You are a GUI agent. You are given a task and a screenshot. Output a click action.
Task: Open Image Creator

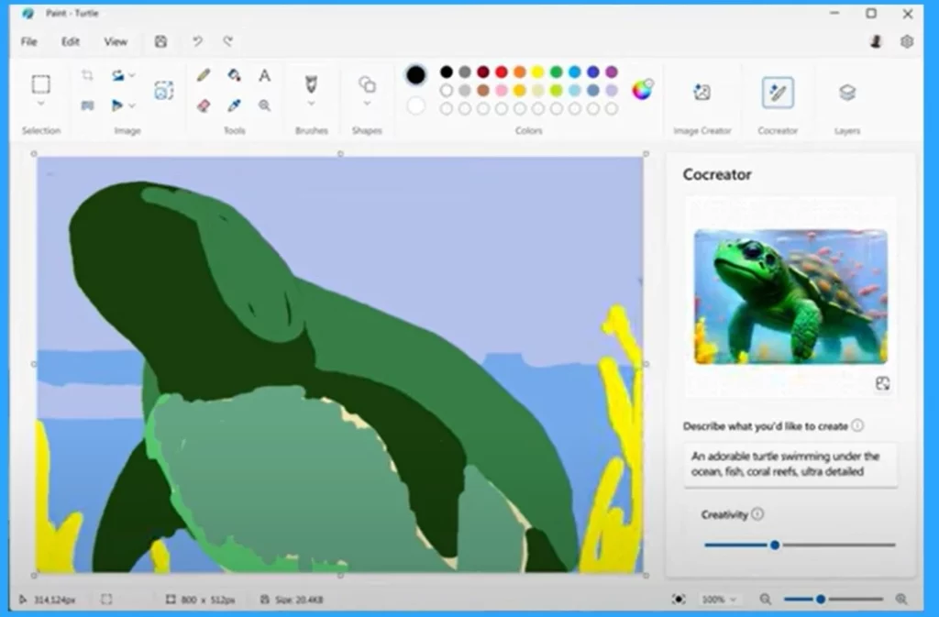pyautogui.click(x=701, y=93)
